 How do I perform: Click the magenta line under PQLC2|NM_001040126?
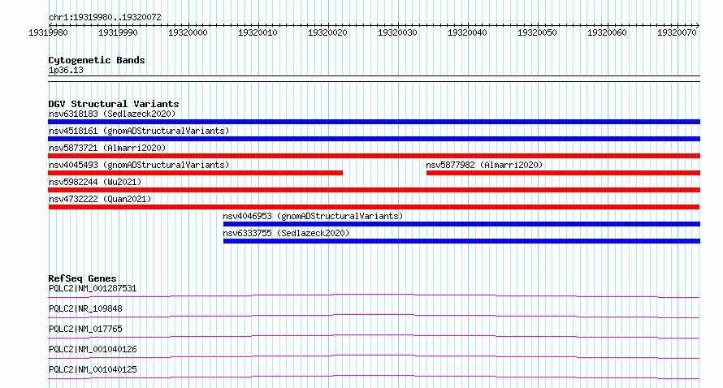click(x=374, y=356)
